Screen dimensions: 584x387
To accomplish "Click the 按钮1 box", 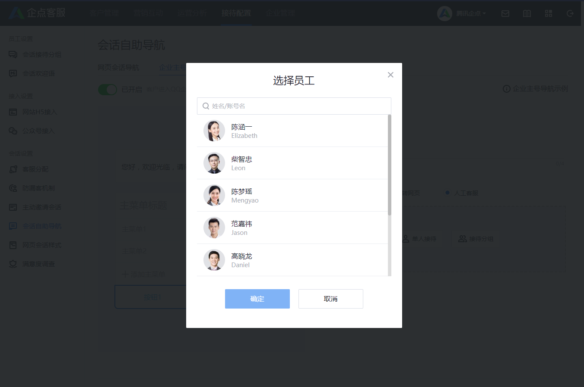I will (x=151, y=297).
